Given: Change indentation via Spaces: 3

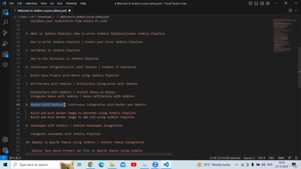Looking at the screenshot, I should 249,158.
